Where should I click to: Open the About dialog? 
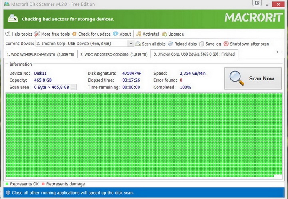[x=122, y=34]
